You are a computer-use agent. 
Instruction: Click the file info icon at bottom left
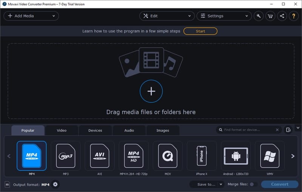pos(7,184)
